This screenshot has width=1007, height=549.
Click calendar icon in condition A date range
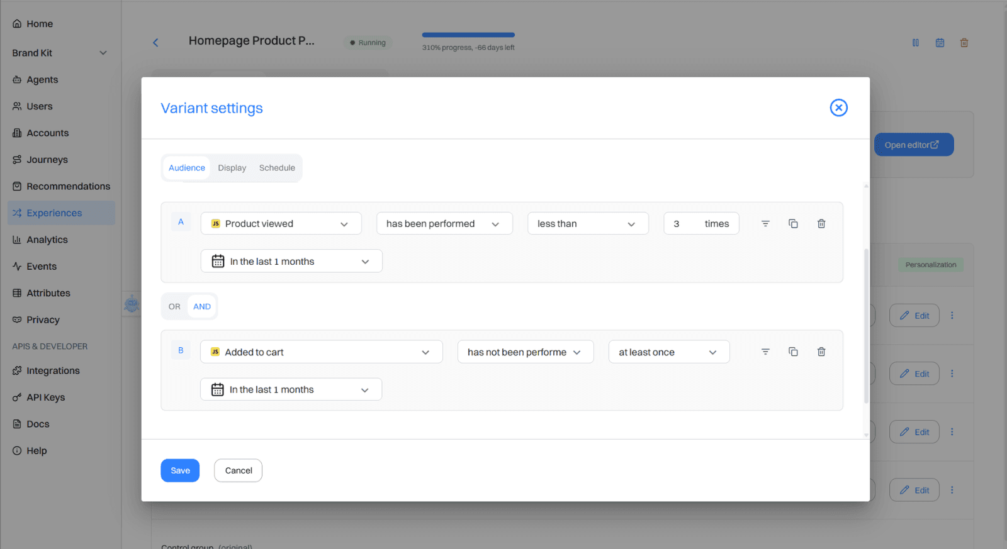pyautogui.click(x=218, y=262)
